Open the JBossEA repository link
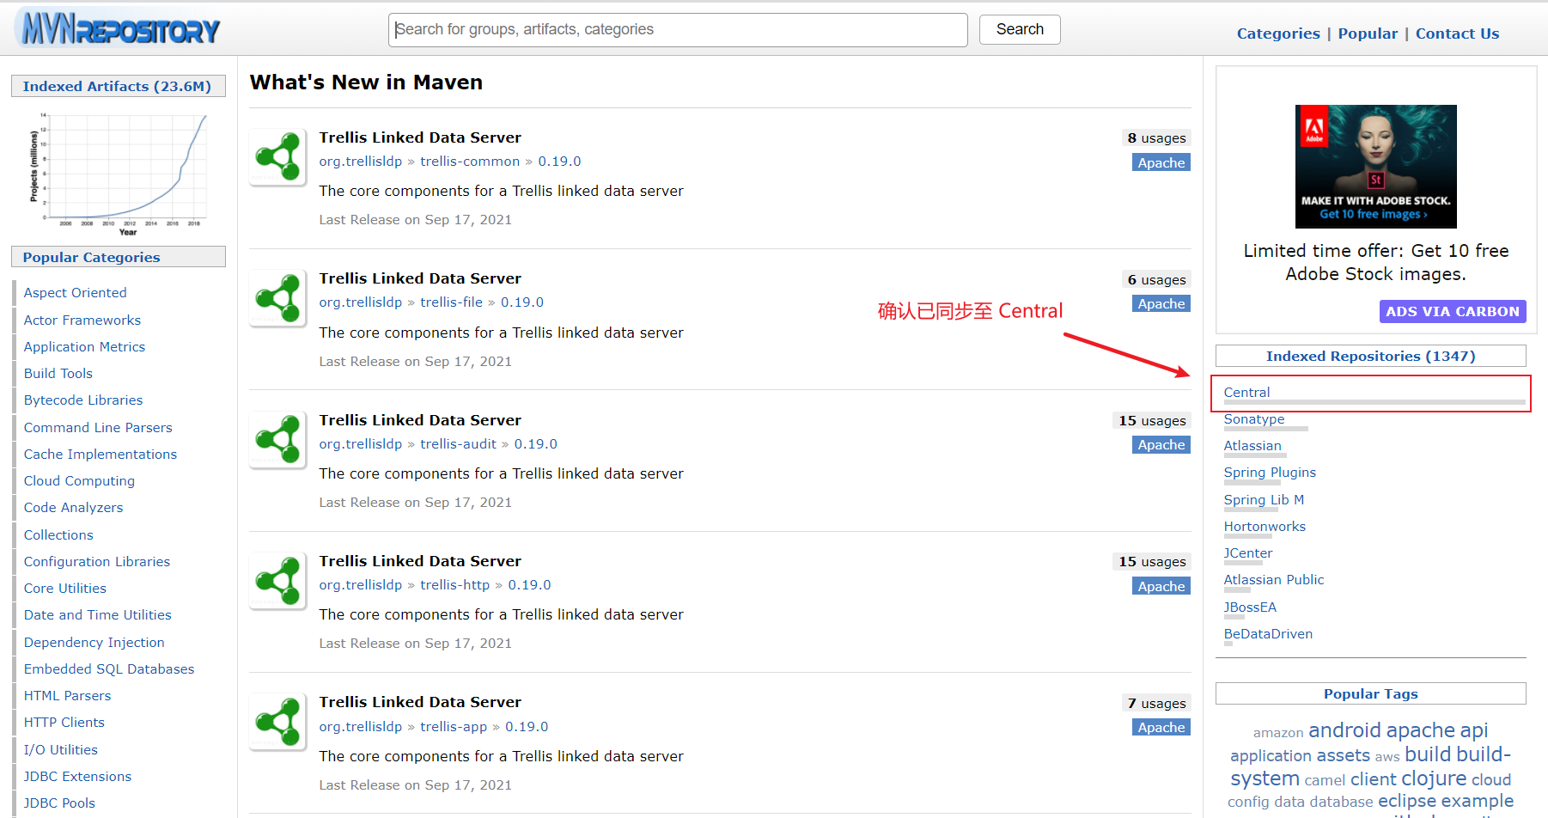The image size is (1548, 818). [1250, 607]
